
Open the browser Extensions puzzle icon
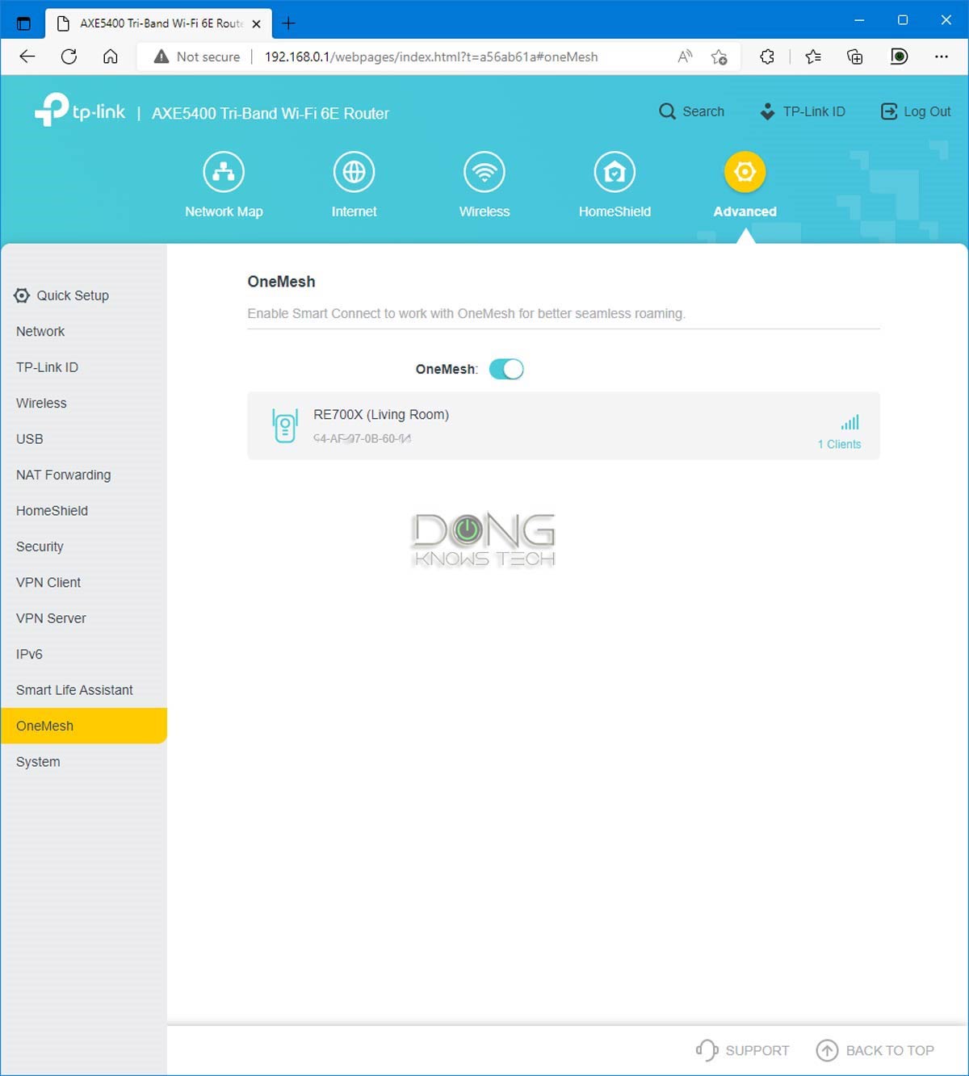pyautogui.click(x=767, y=57)
